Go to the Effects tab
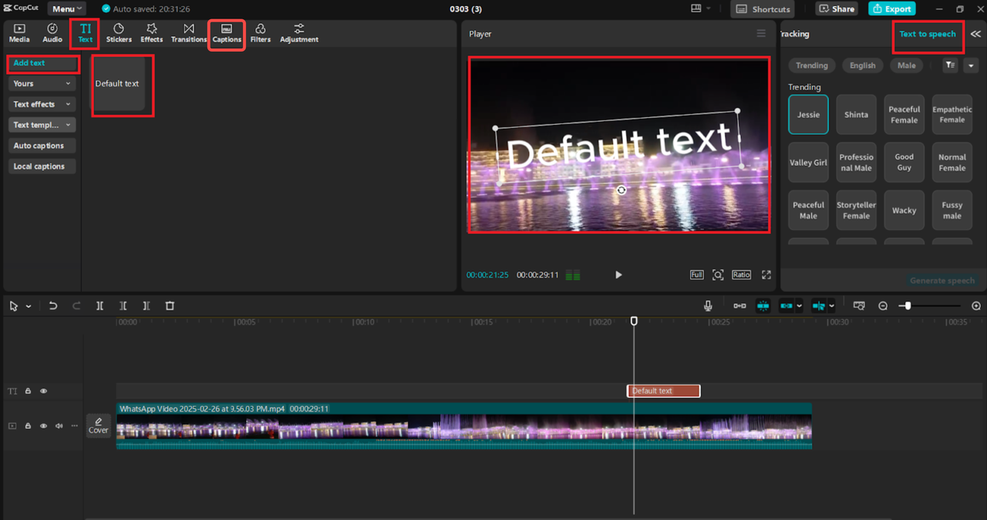Viewport: 987px width, 520px height. 152,33
